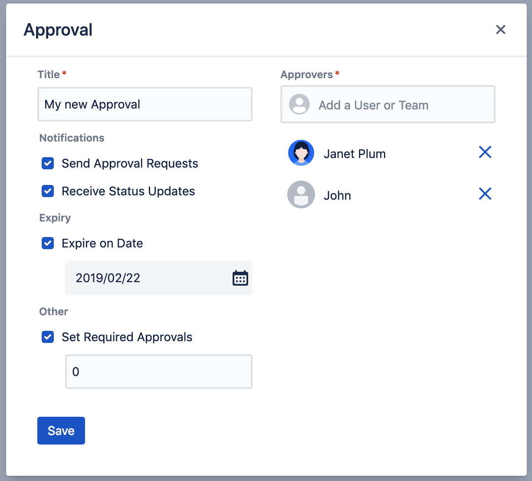Focus the Title field with My new Approval
Image resolution: width=532 pixels, height=481 pixels.
tap(145, 105)
